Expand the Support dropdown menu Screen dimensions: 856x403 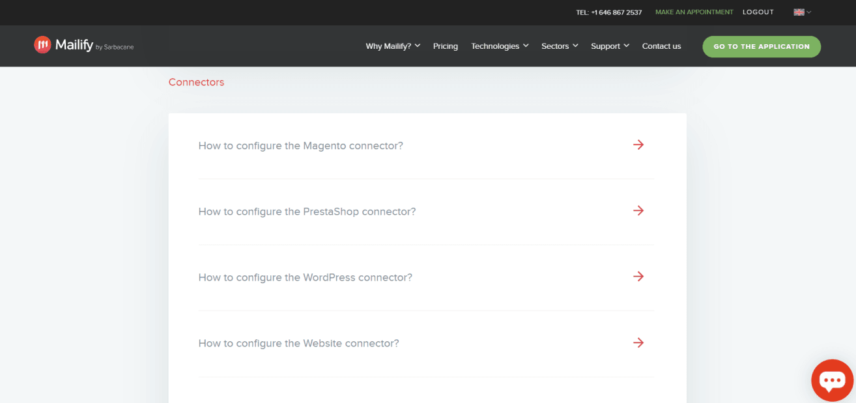pos(610,46)
